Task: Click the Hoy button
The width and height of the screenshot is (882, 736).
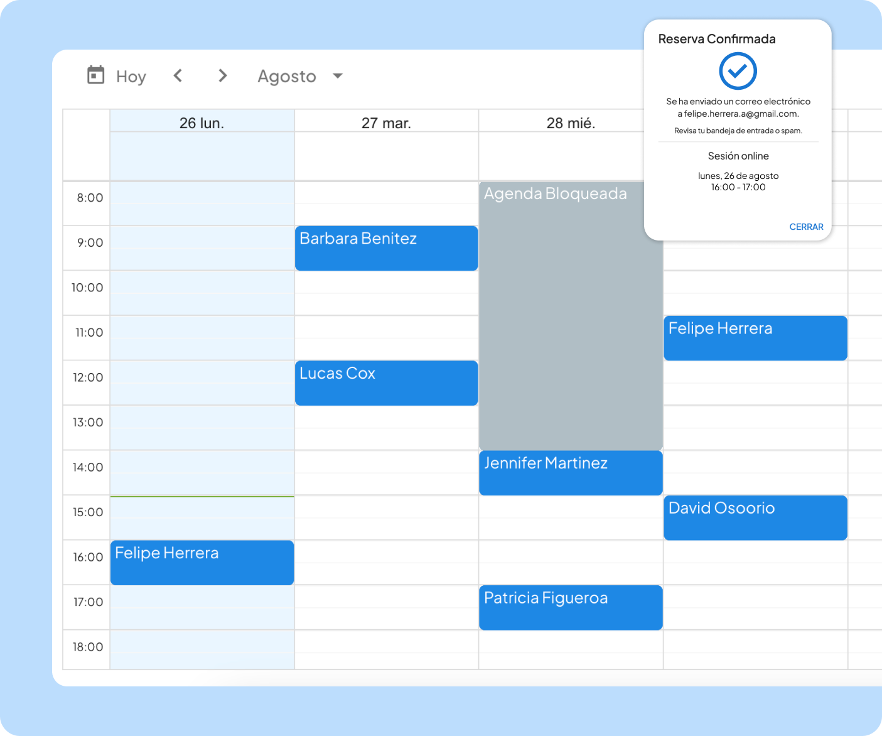Action: (x=130, y=76)
